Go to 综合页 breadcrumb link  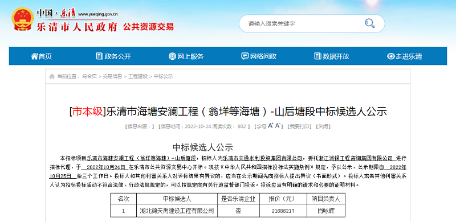tap(89, 76)
